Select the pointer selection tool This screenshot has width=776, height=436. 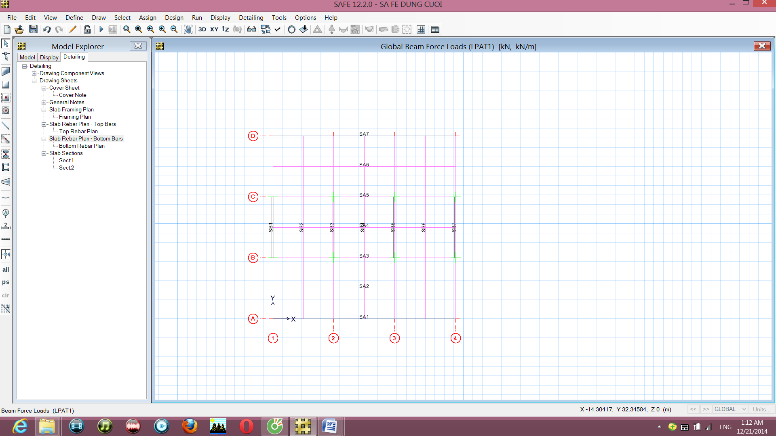tap(6, 43)
